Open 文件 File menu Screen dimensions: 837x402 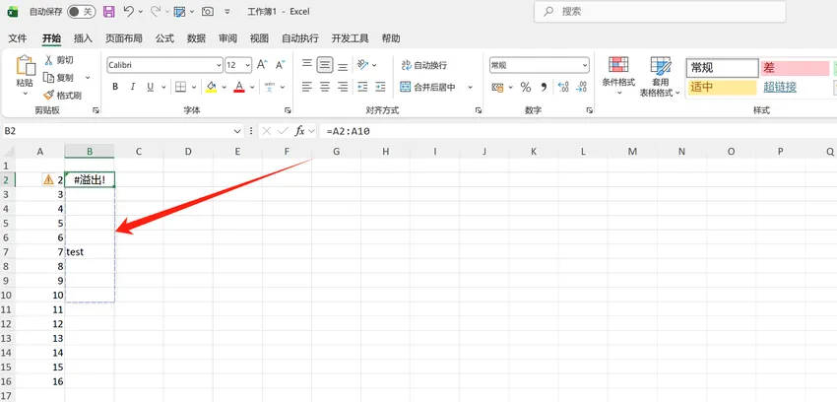18,38
